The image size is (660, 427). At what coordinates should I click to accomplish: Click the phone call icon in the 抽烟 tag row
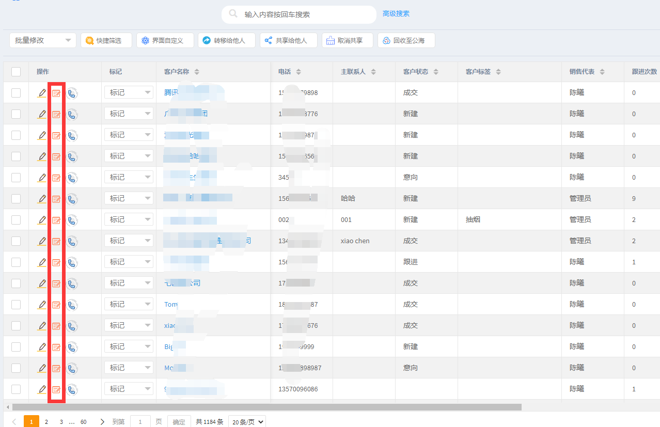(x=72, y=220)
